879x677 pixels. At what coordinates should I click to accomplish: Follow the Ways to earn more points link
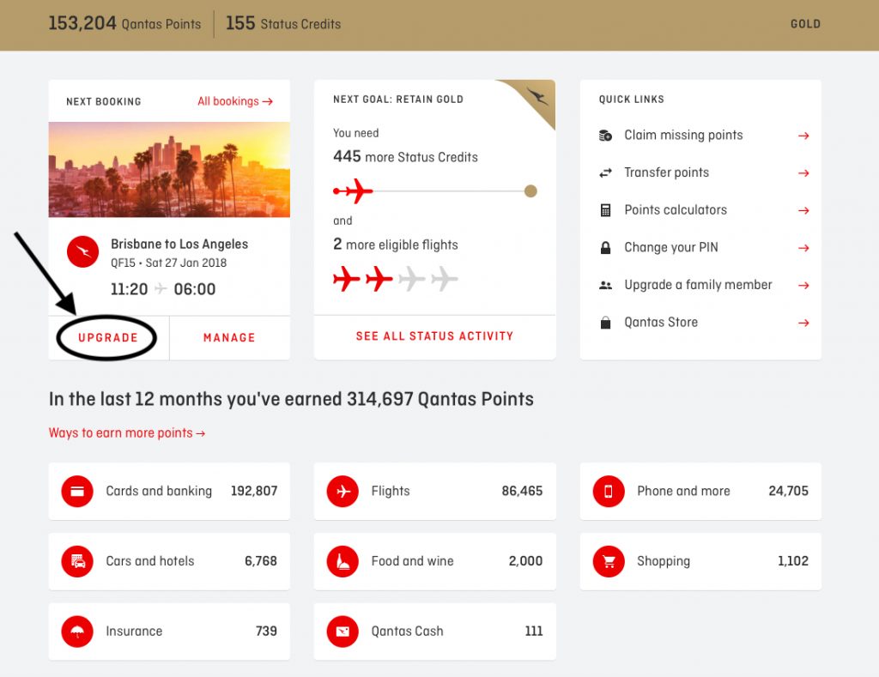(x=127, y=433)
